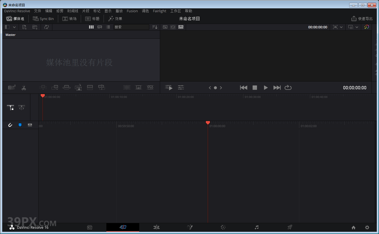Toggle timeline snapping magnet

10,125
